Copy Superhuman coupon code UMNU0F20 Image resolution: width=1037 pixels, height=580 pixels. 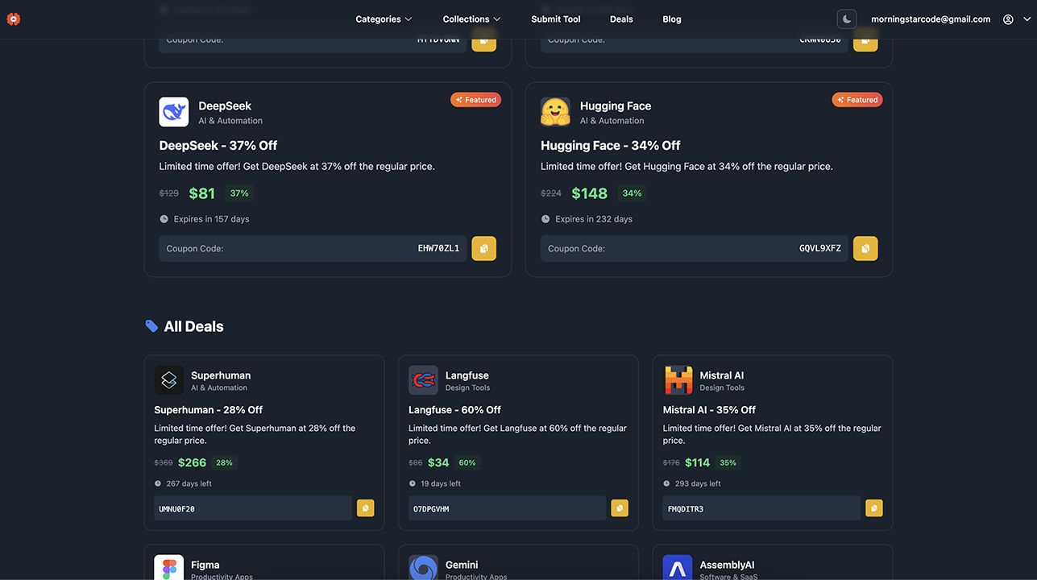coord(366,508)
